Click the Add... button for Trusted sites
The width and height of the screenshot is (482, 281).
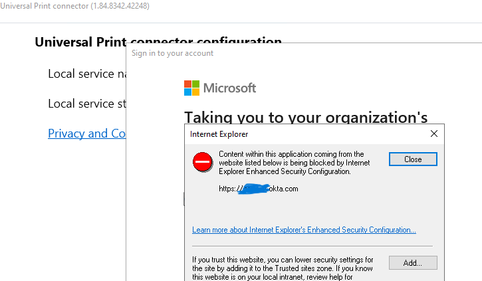click(x=413, y=262)
